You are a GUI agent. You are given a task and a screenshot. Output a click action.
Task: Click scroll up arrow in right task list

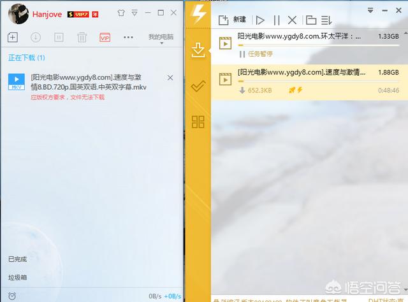coord(405,33)
